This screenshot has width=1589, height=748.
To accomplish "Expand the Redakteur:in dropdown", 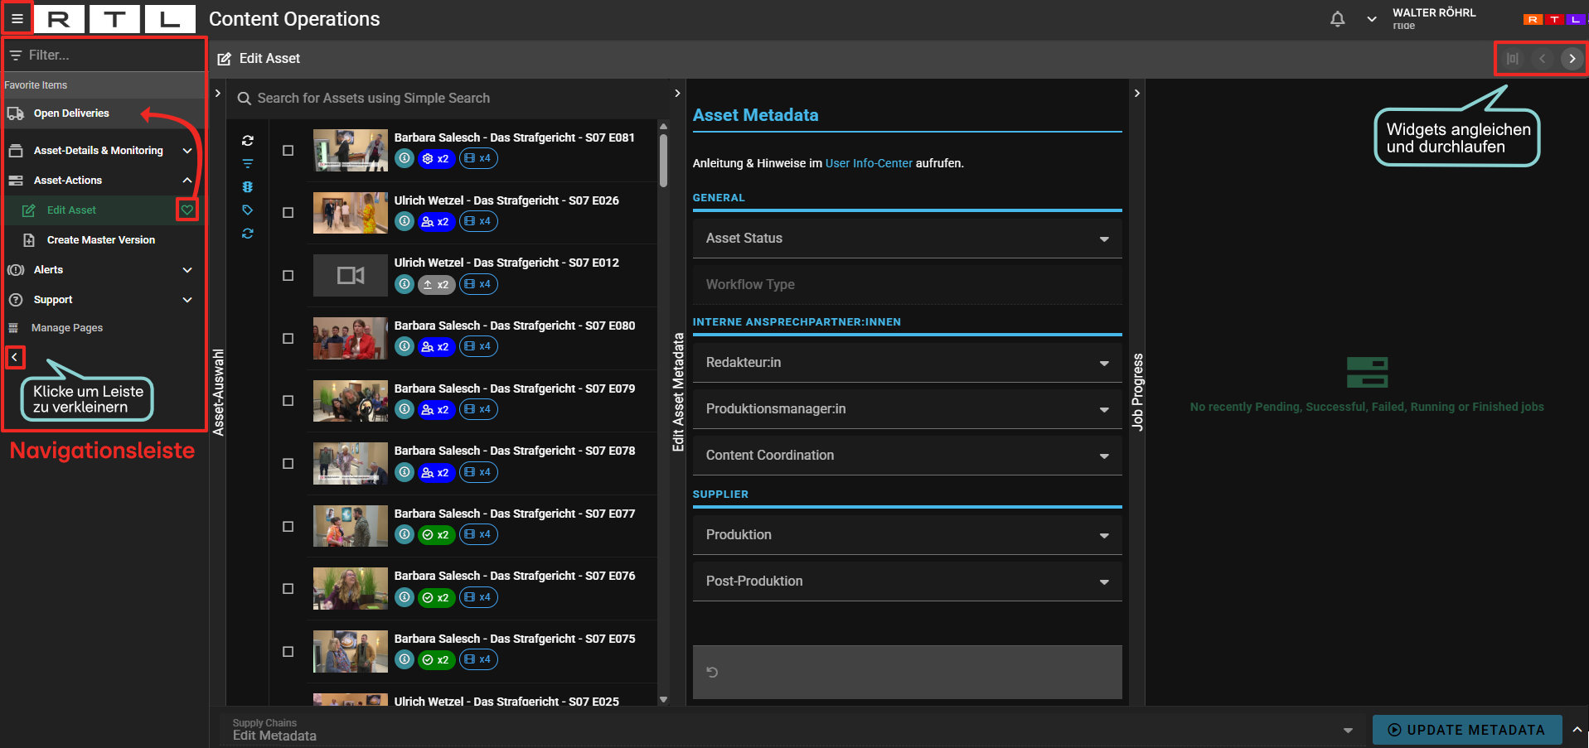I will 907,363.
